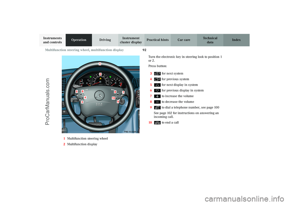Click the page number 92
289x204 pixels.
144,50
